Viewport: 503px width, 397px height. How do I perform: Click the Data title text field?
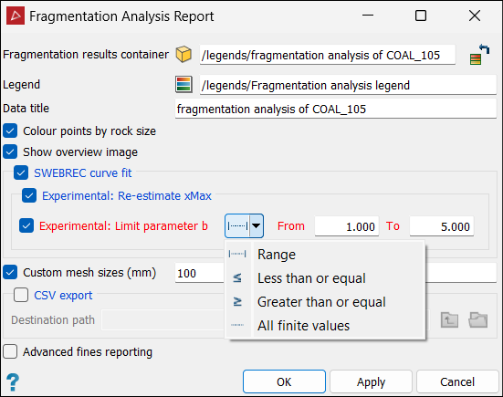click(x=336, y=109)
